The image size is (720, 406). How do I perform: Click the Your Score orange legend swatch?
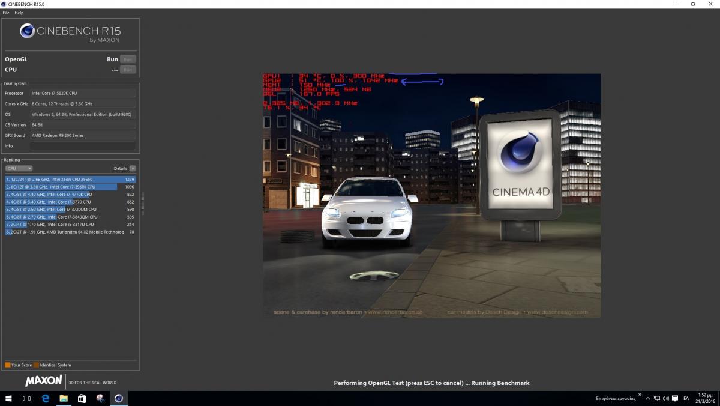click(x=7, y=365)
